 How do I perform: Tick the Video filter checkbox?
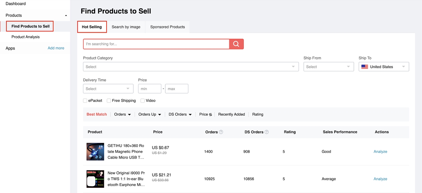142,101
